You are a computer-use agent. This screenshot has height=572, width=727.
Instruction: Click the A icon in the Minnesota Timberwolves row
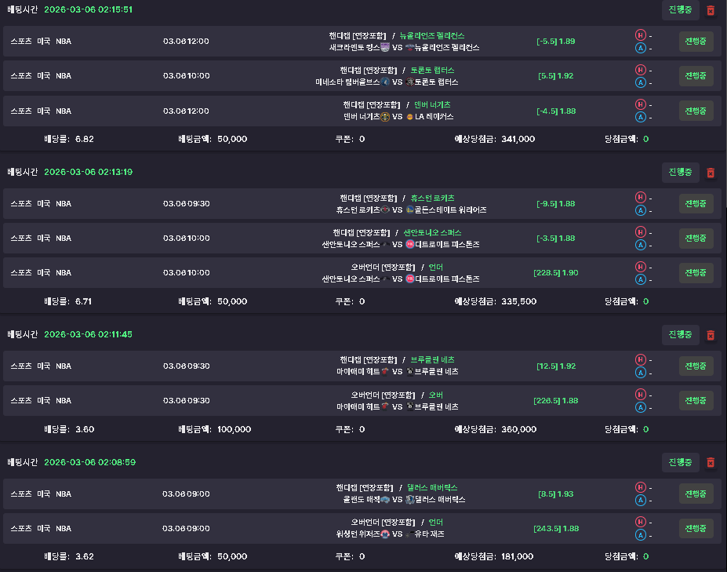pos(640,82)
